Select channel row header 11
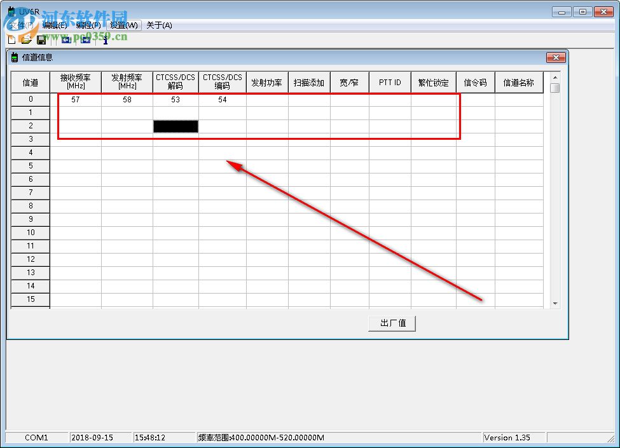The height and width of the screenshot is (448, 620). coord(31,246)
